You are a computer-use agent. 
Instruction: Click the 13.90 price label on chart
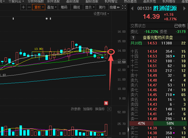pos(38,49)
